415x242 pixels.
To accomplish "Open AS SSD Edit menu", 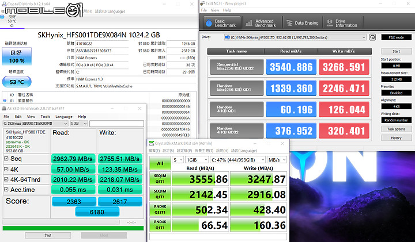I will click(18, 116).
